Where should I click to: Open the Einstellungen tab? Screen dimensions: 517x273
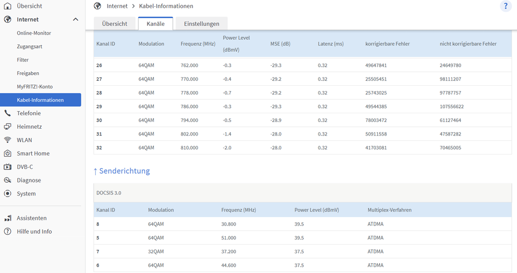pyautogui.click(x=201, y=24)
